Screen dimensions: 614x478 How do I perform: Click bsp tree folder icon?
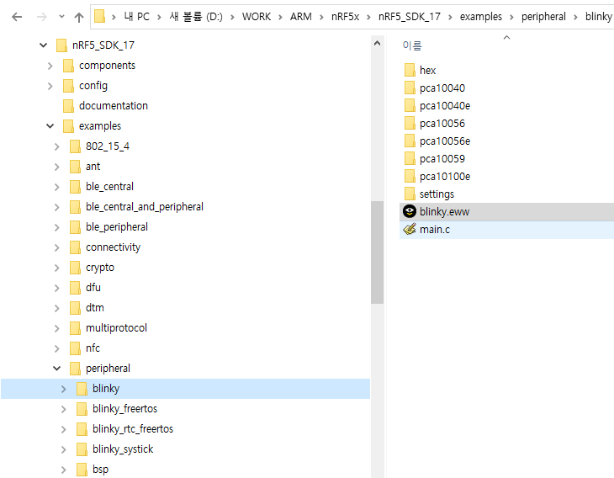(82, 470)
